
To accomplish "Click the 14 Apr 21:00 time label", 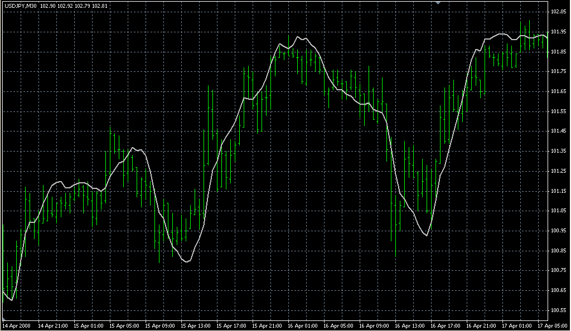I will tap(52, 325).
